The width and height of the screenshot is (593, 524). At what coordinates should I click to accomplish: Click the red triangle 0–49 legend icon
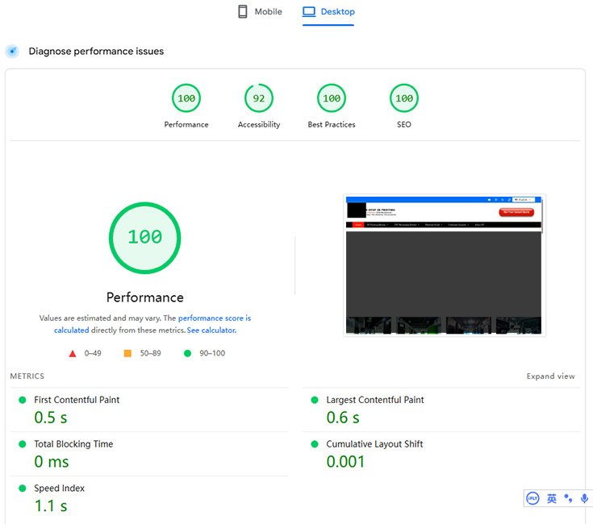tap(73, 354)
